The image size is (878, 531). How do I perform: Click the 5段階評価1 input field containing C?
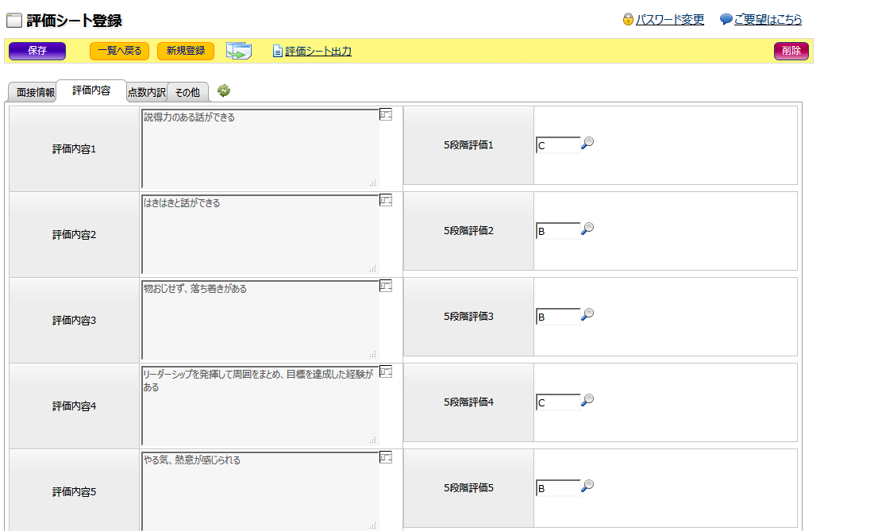point(557,145)
